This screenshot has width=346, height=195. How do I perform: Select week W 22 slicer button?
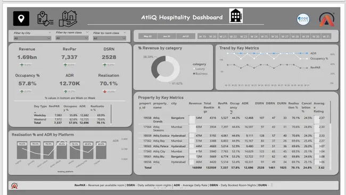click(233, 36)
